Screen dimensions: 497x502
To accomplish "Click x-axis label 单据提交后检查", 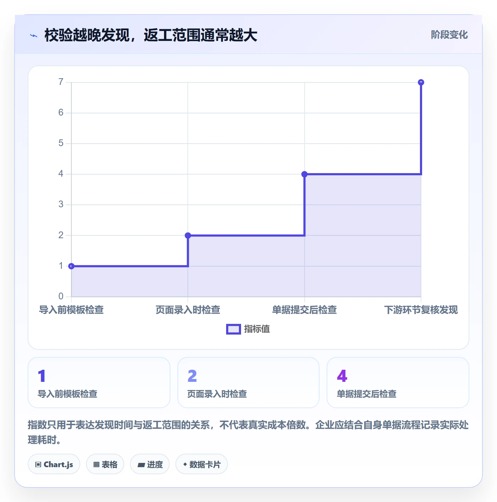I will click(x=304, y=310).
